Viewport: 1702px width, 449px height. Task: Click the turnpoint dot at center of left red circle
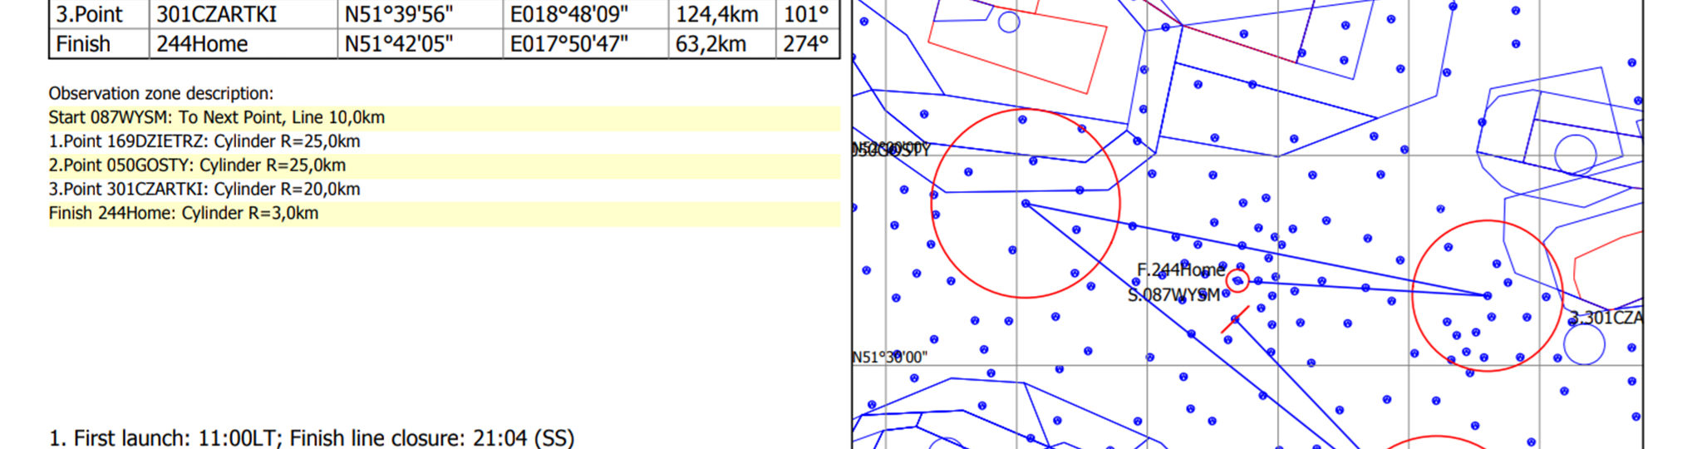(x=1026, y=203)
